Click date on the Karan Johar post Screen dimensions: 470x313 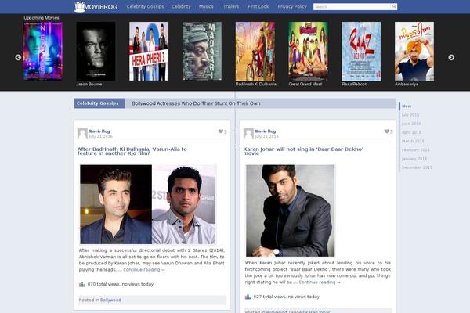[x=266, y=136]
